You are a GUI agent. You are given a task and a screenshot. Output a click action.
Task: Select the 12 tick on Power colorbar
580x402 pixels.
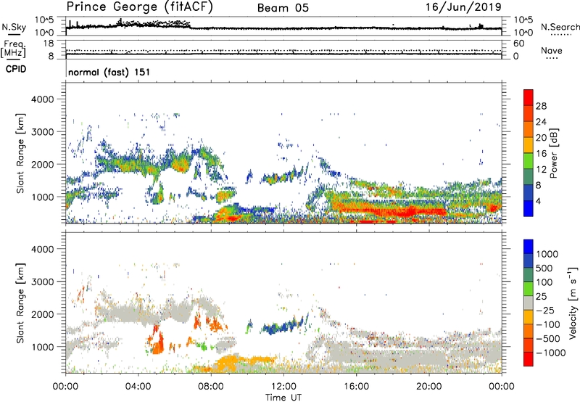tap(541, 170)
